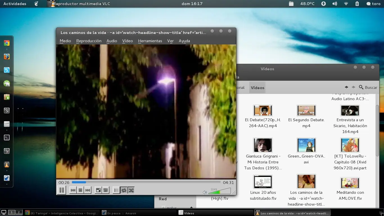Viewport: 384px width, 216px height.
Task: Seek on the VLC playback progress bar
Action: pyautogui.click(x=146, y=183)
